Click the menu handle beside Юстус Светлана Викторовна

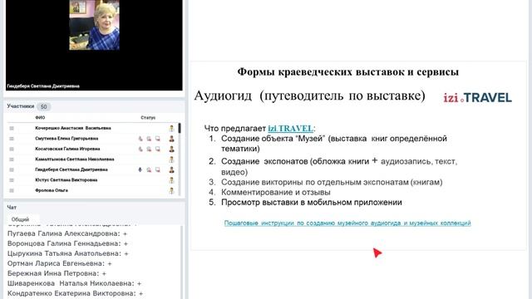point(12,180)
